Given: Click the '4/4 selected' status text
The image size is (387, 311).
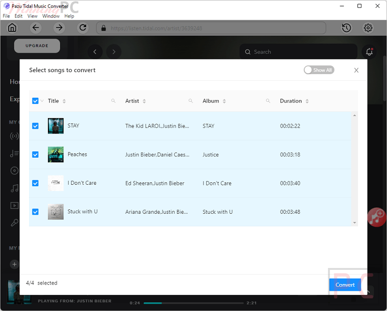Looking at the screenshot, I should tap(42, 283).
